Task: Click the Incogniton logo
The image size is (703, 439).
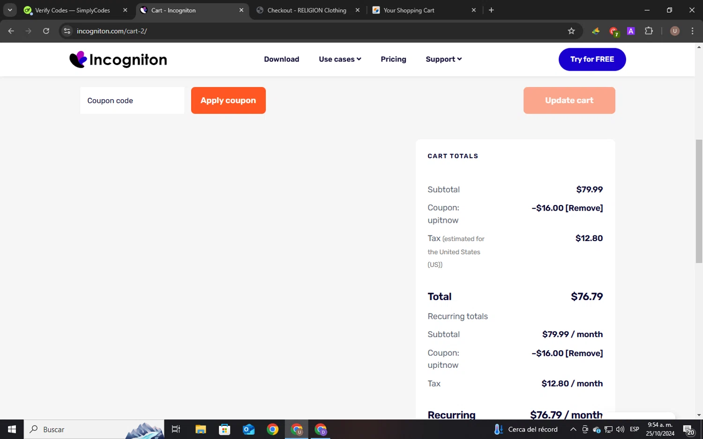Action: pos(118,59)
